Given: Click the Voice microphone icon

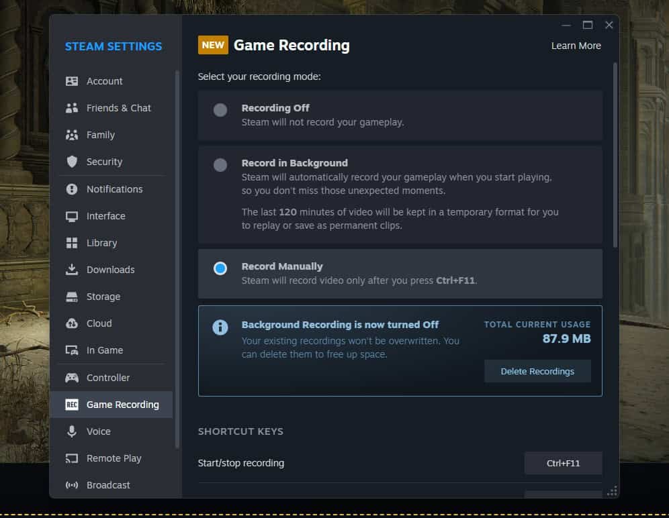Looking at the screenshot, I should coord(72,431).
